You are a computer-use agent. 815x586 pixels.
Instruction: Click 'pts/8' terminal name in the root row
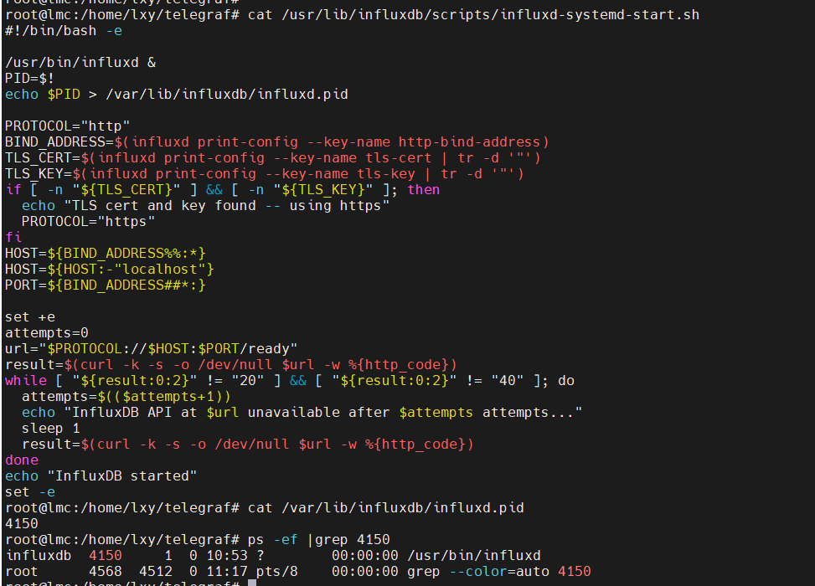click(x=277, y=572)
